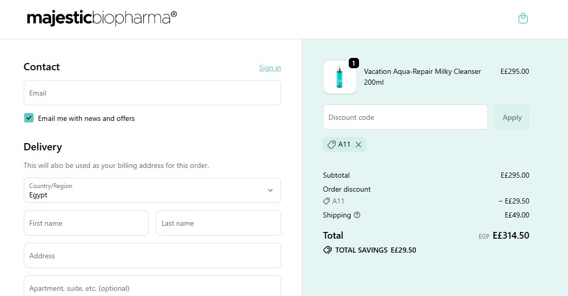Click the Vacation cleanser product thumbnail
Viewport: 568px width, 296px height.
340,77
